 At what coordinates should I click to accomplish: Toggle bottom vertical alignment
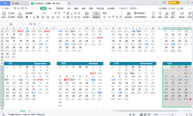(x=72, y=13)
